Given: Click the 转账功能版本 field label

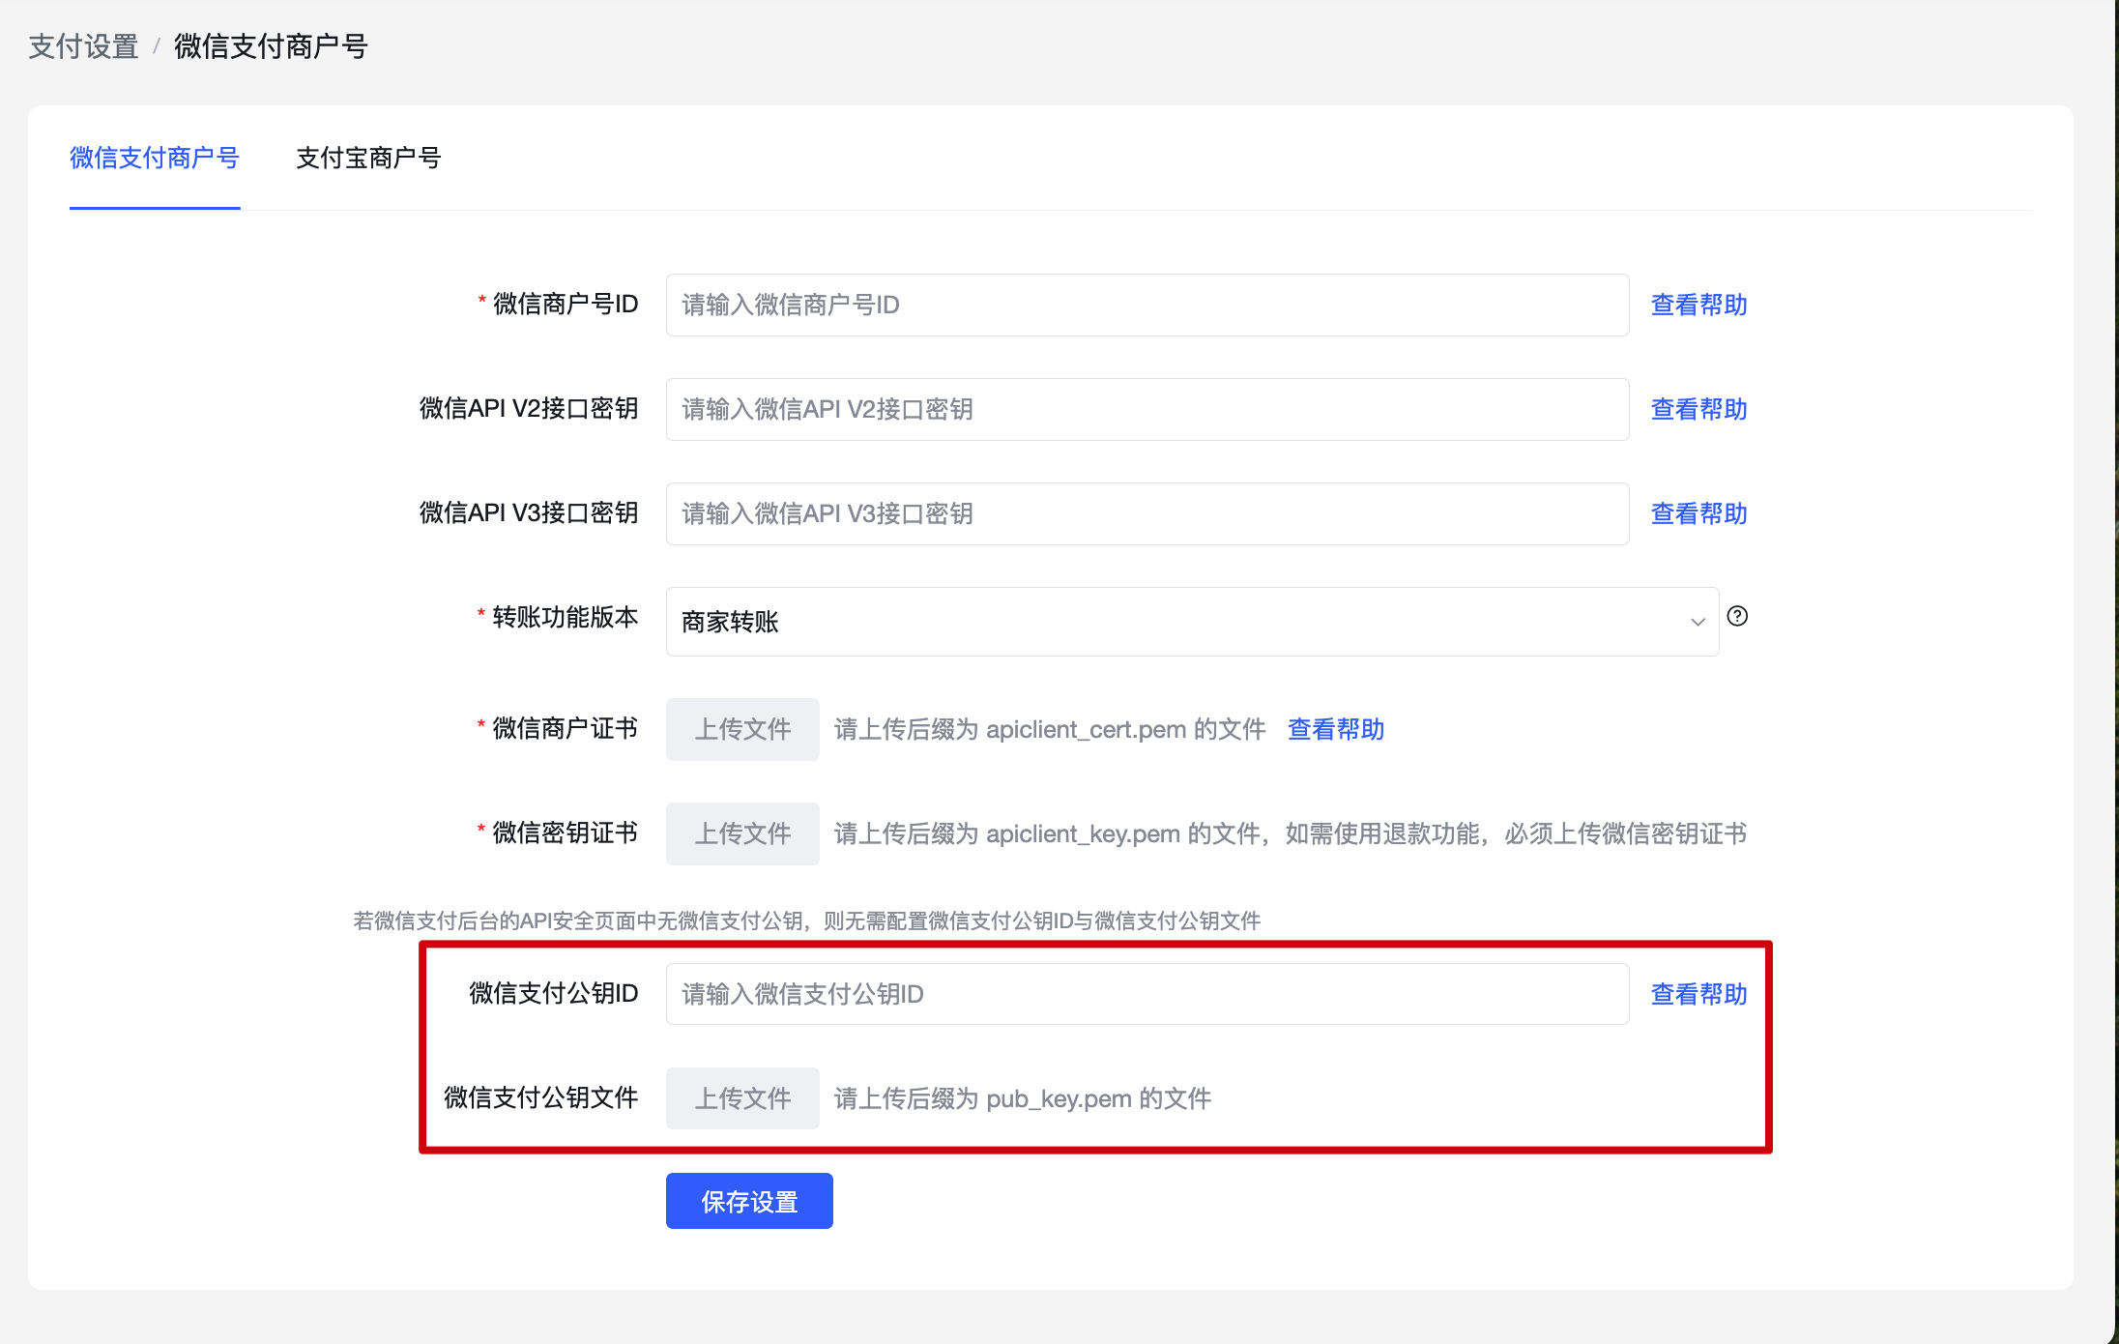Looking at the screenshot, I should point(566,617).
